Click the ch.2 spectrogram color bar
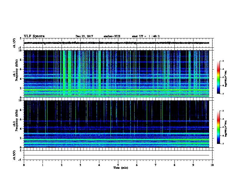239x185 pixels. 218,127
